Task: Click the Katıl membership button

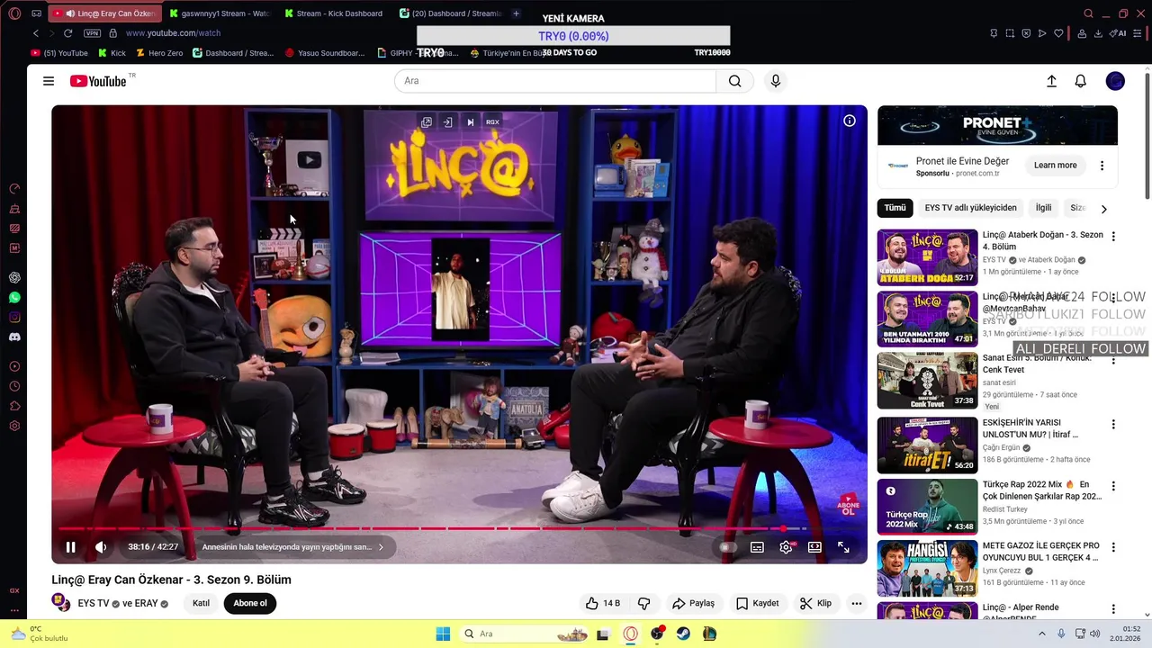Action: coord(202,603)
